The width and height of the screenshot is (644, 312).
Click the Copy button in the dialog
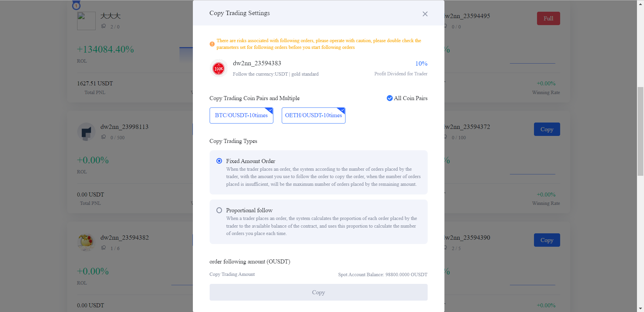pos(318,292)
